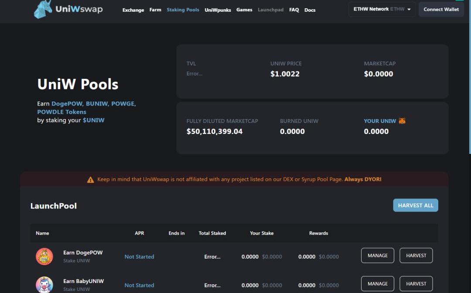471x293 pixels.
Task: Open the ETHW Network dropdown
Action: [x=382, y=9]
